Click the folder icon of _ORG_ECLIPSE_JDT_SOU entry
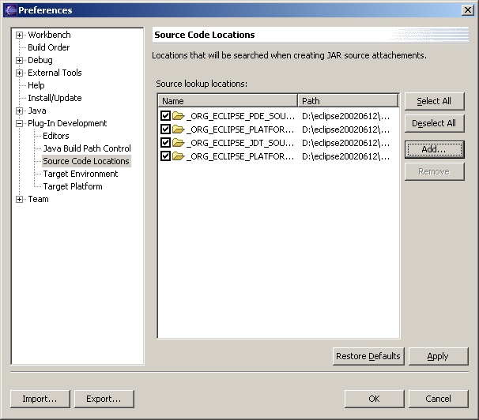 click(178, 143)
